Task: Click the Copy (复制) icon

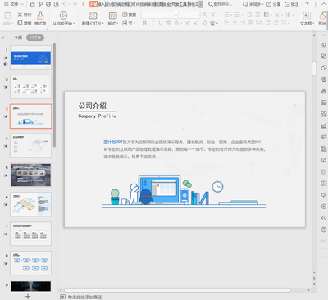Action: (20, 23)
